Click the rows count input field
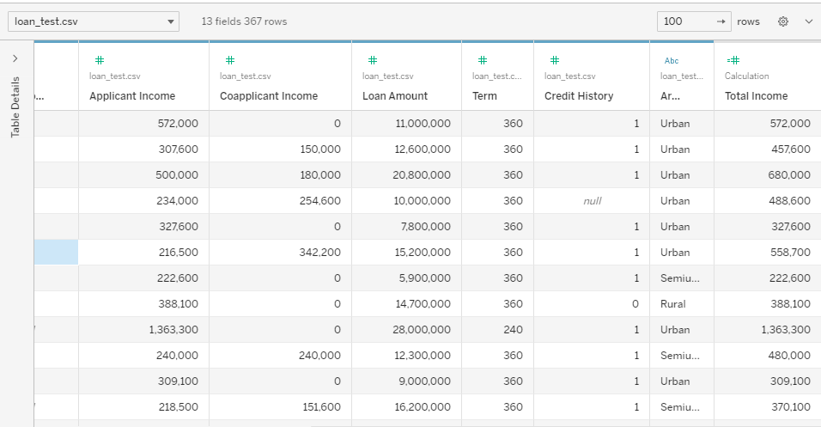The height and width of the screenshot is (427, 821). pos(686,21)
